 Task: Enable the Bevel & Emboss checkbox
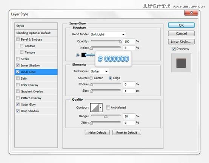click(18, 39)
